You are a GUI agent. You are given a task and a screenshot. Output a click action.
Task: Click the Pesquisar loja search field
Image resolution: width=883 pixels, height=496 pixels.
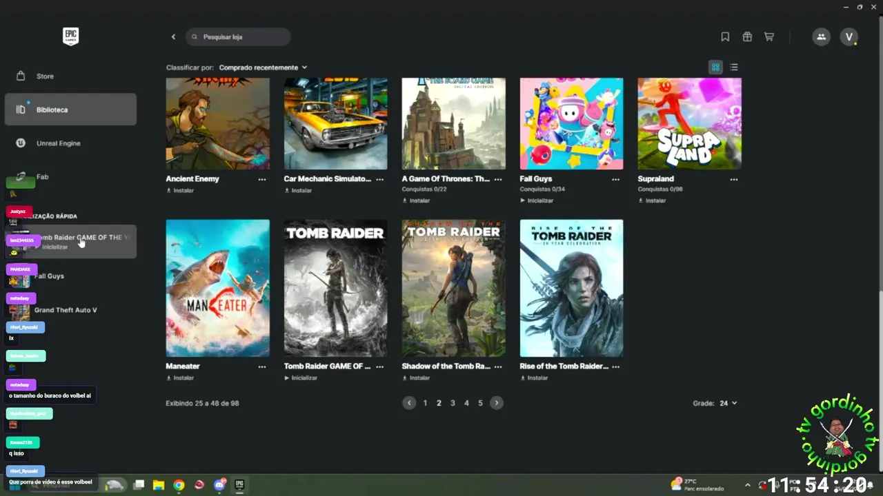(x=238, y=37)
